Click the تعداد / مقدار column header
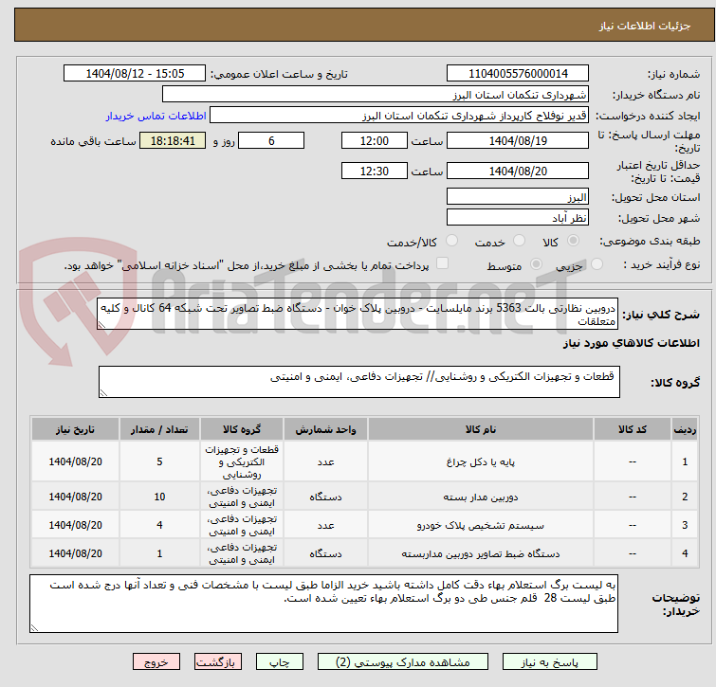This screenshot has height=687, width=716. click(x=159, y=429)
